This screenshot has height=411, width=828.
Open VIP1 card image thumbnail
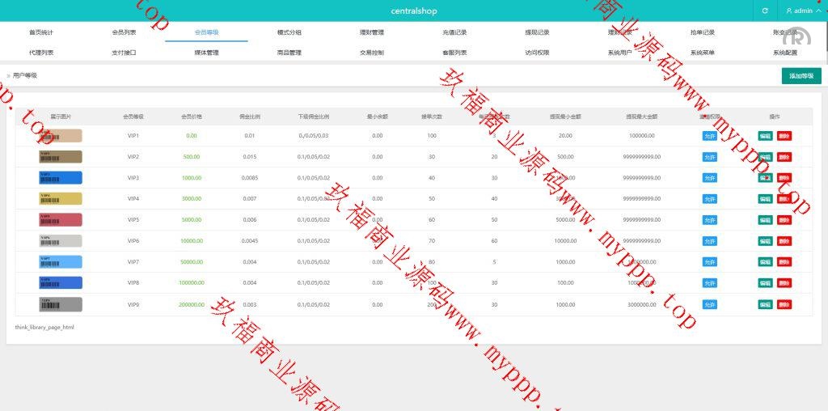tap(61, 136)
